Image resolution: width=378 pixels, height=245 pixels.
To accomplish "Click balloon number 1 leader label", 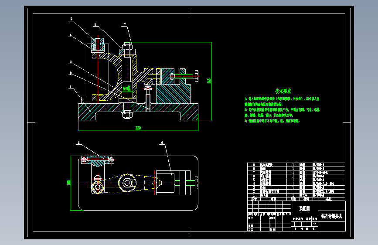I will [70, 87].
